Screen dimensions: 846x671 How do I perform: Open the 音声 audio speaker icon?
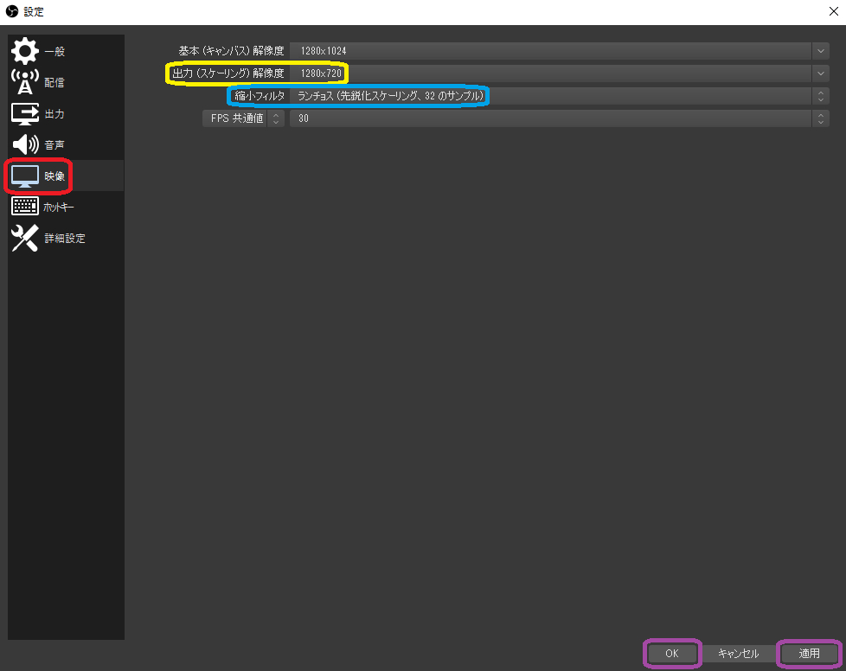[24, 144]
